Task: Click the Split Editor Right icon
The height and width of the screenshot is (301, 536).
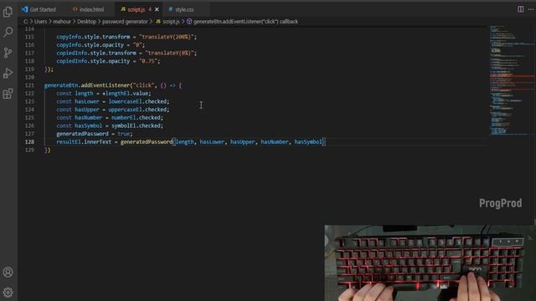Action: point(520,9)
